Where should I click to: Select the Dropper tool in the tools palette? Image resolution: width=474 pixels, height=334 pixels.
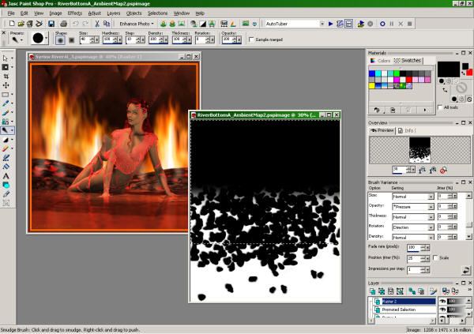click(x=6, y=103)
